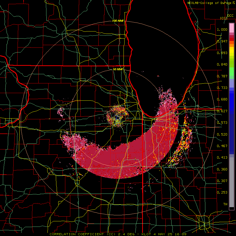236x236 pixels.
Task: Select the 0.467 scale value
Action: [222, 146]
